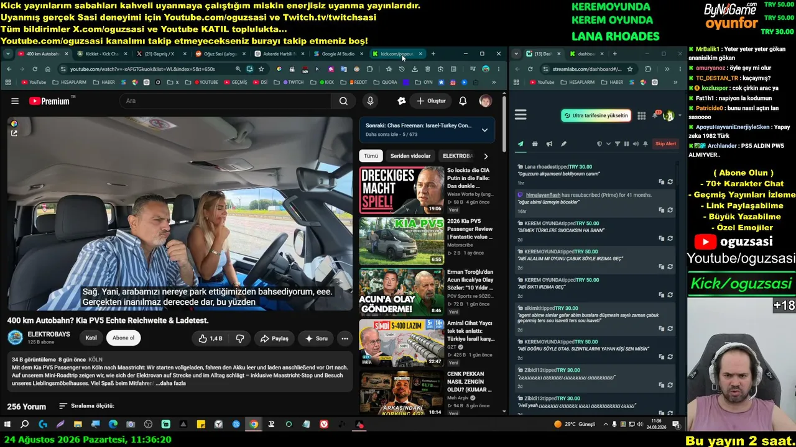Open Microsoft Edge from the taskbar
The image size is (796, 447).
[x=113, y=425]
